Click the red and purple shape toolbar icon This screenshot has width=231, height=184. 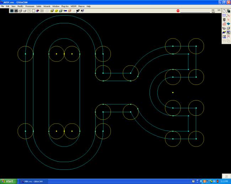click(38, 11)
